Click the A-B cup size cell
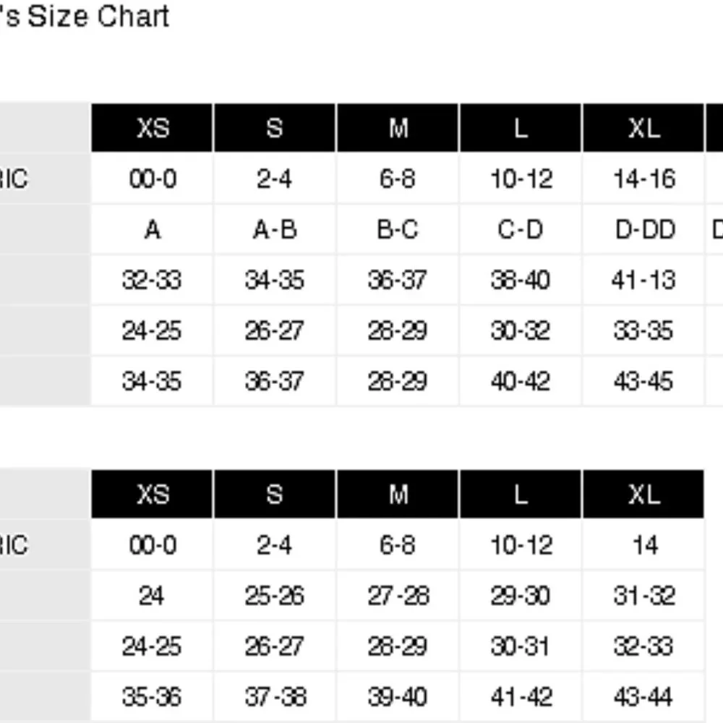 point(275,229)
